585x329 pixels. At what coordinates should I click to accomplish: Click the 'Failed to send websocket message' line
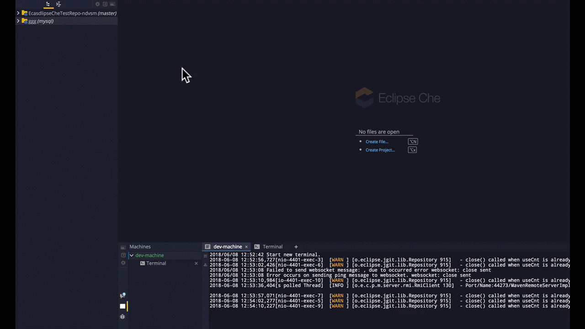350,270
